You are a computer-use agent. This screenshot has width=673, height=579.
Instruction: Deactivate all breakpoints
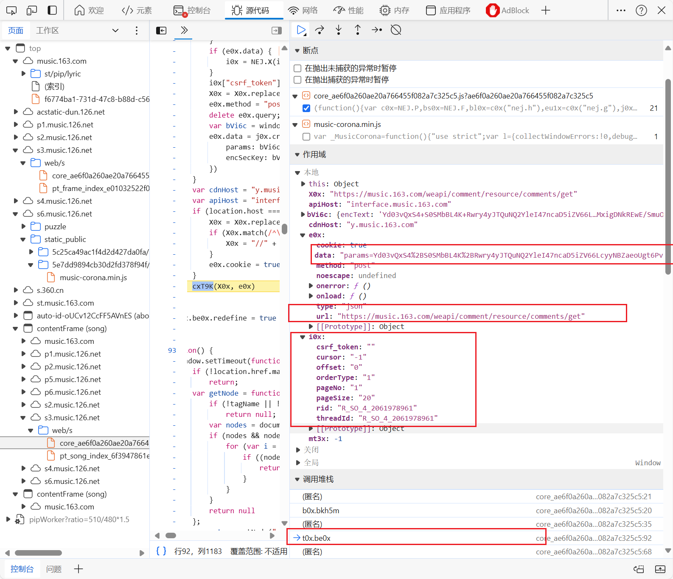pos(396,30)
